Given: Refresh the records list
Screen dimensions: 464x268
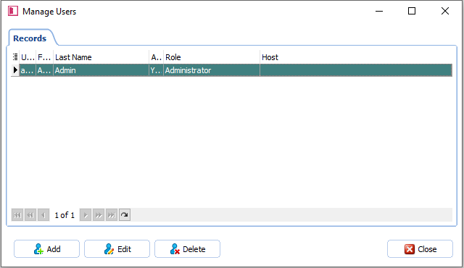Looking at the screenshot, I should tap(125, 215).
